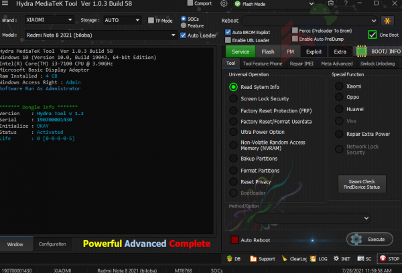Open the settings gear next to Comport

click(x=224, y=4)
